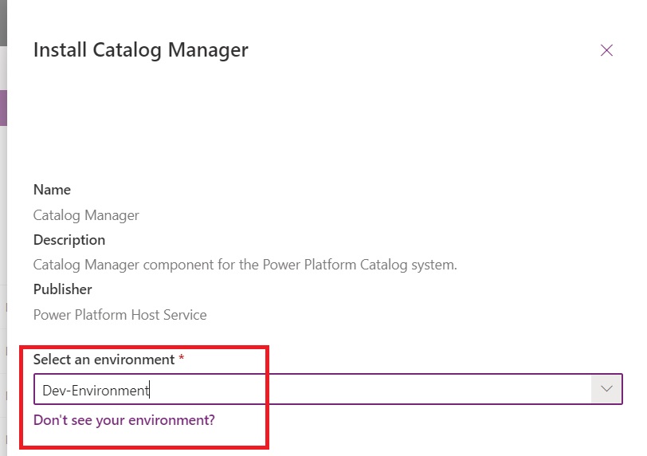647x456 pixels.
Task: Click the "Select an environment" label
Action: (x=104, y=360)
